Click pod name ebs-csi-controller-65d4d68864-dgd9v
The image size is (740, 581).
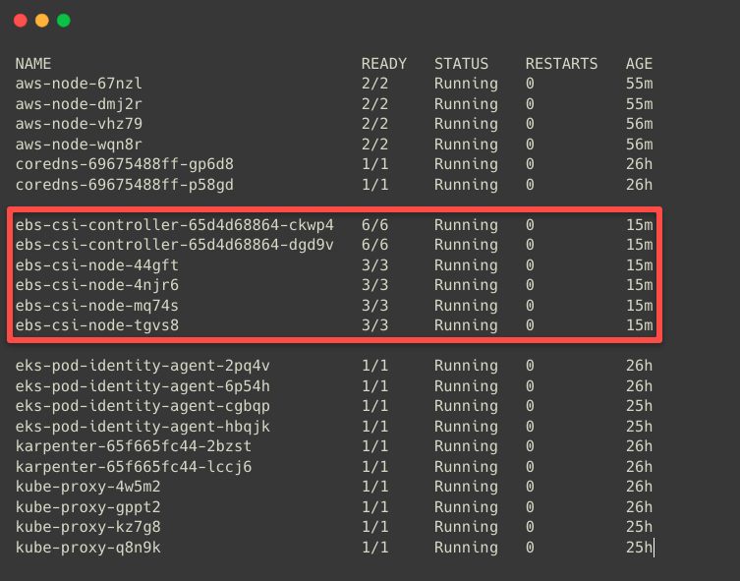175,245
